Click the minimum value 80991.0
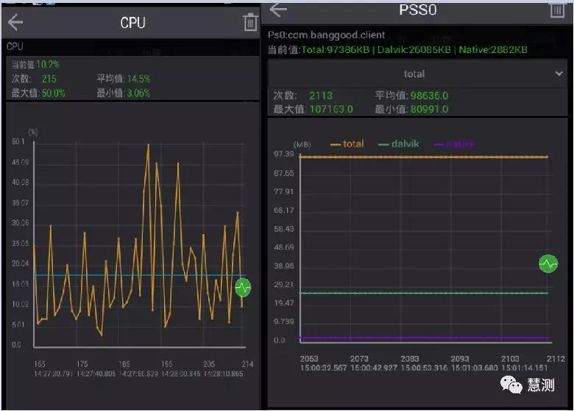This screenshot has width=574, height=411. tap(429, 109)
